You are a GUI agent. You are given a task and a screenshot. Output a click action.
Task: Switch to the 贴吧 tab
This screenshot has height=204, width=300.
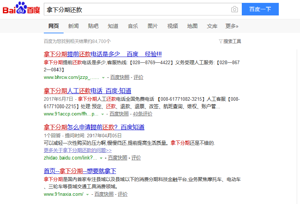pyautogui.click(x=93, y=26)
